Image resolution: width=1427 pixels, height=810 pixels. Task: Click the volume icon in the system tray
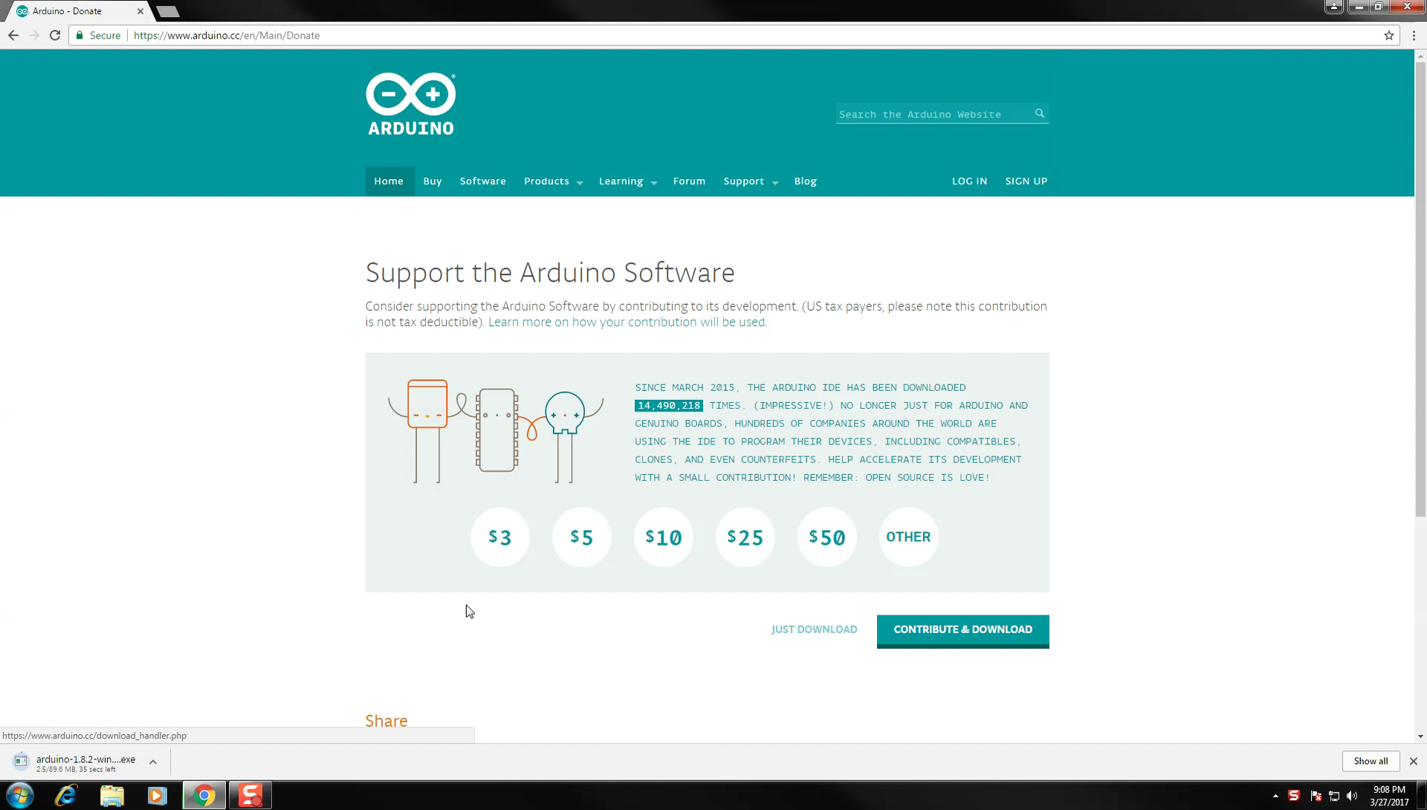point(1353,796)
